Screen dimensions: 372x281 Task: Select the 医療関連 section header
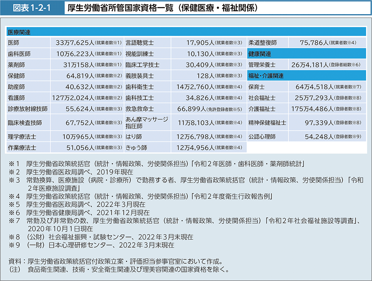pyautogui.click(x=20, y=32)
